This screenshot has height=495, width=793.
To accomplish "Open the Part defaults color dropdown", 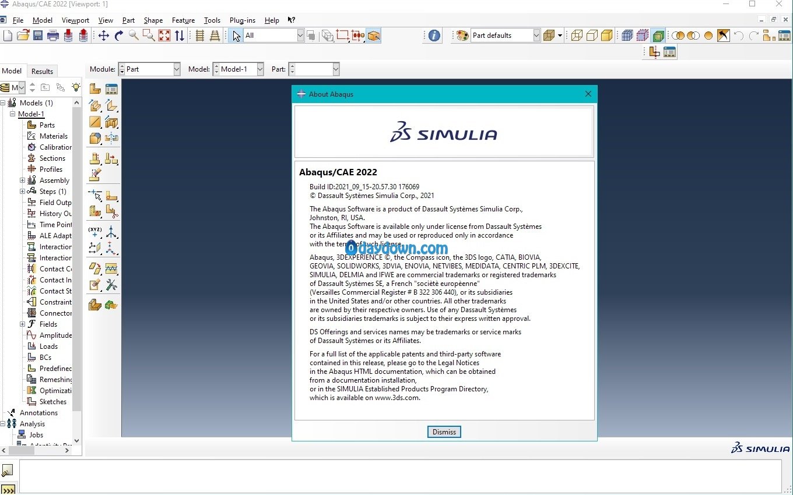I will pyautogui.click(x=506, y=36).
